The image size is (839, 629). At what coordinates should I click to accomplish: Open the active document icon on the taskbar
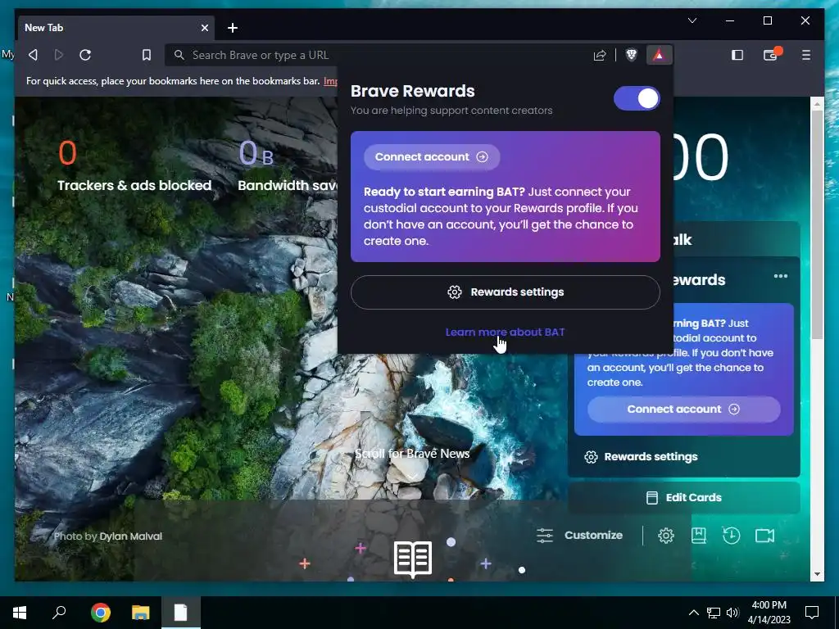181,613
